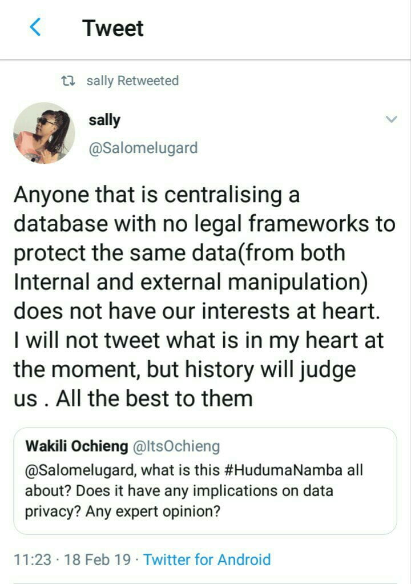The height and width of the screenshot is (584, 411).
Task: Tap the @Salomelugard handle under sally's name
Action: (x=143, y=148)
